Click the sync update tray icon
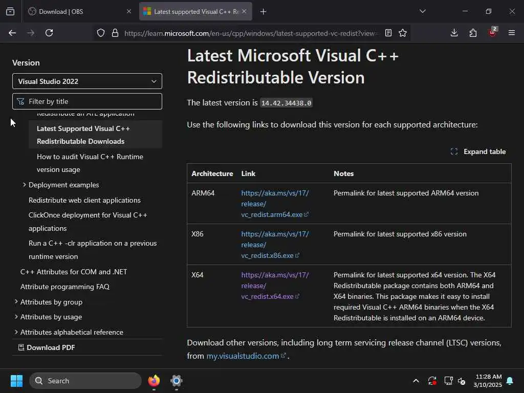The image size is (524, 393). tap(432, 381)
